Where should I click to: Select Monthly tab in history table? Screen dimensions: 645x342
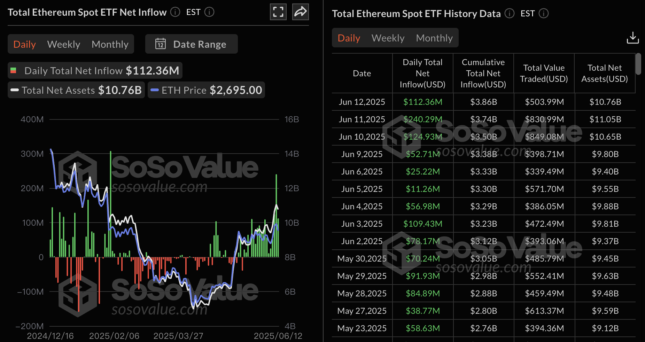click(434, 38)
